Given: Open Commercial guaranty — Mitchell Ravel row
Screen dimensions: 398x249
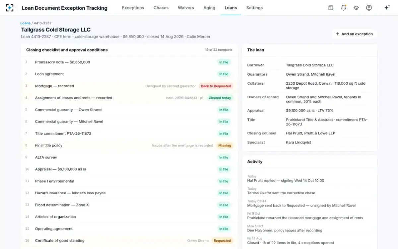Looking at the screenshot, I should 129,122.
